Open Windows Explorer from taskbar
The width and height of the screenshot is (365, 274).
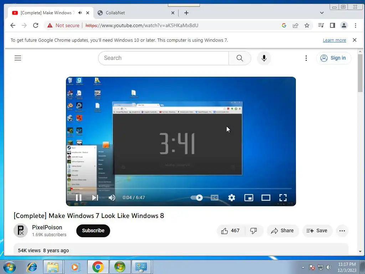click(53, 267)
